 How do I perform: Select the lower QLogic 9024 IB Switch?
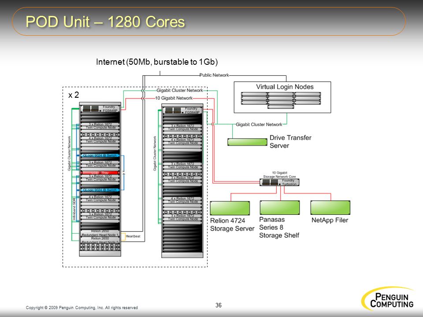100,190
